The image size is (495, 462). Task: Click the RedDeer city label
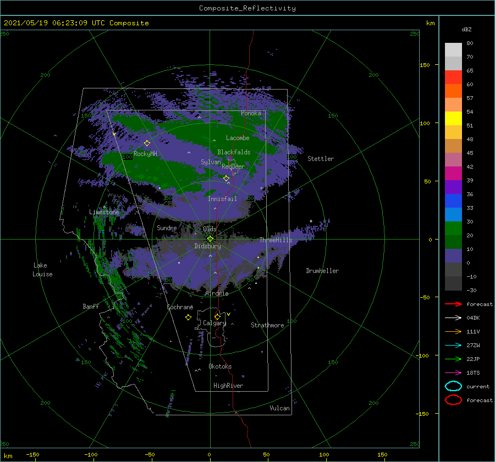pyautogui.click(x=233, y=166)
